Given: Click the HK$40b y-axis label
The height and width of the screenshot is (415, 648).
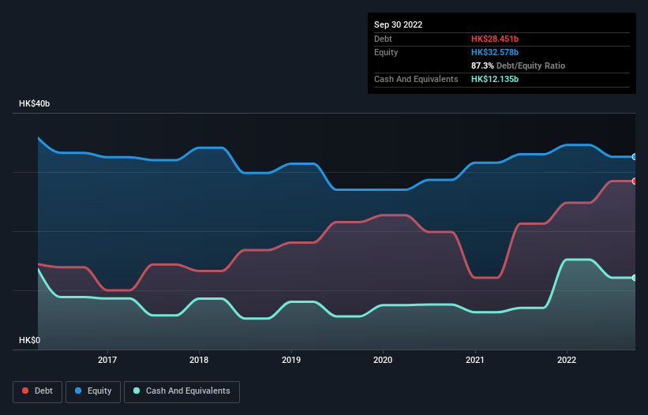Looking at the screenshot, I should (x=34, y=103).
